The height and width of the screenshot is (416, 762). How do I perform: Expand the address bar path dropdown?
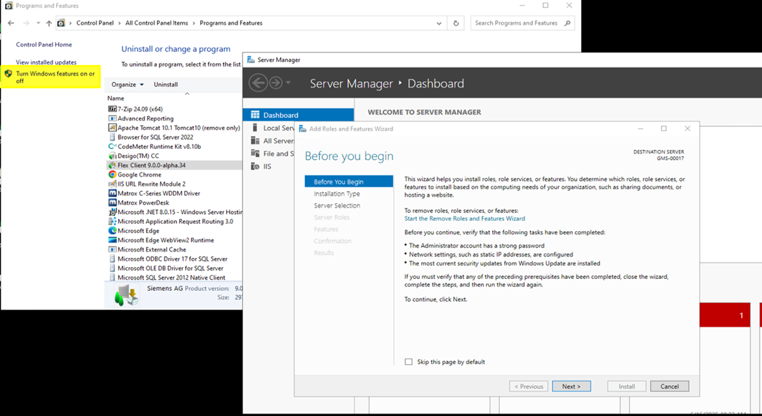(439, 23)
